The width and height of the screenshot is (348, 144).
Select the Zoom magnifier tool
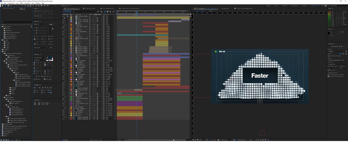coord(11,5)
